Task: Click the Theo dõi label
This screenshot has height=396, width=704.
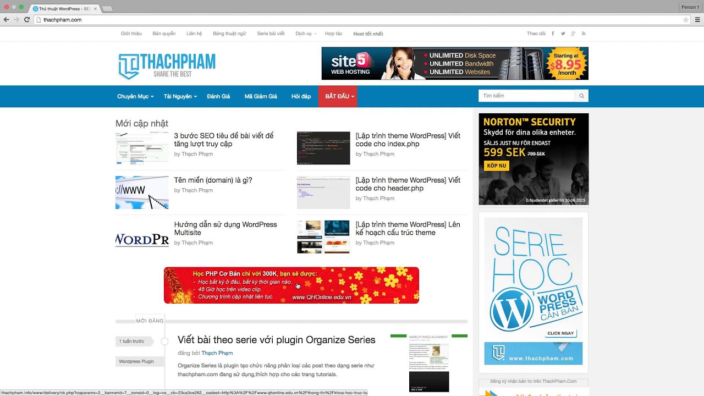Action: (536, 34)
